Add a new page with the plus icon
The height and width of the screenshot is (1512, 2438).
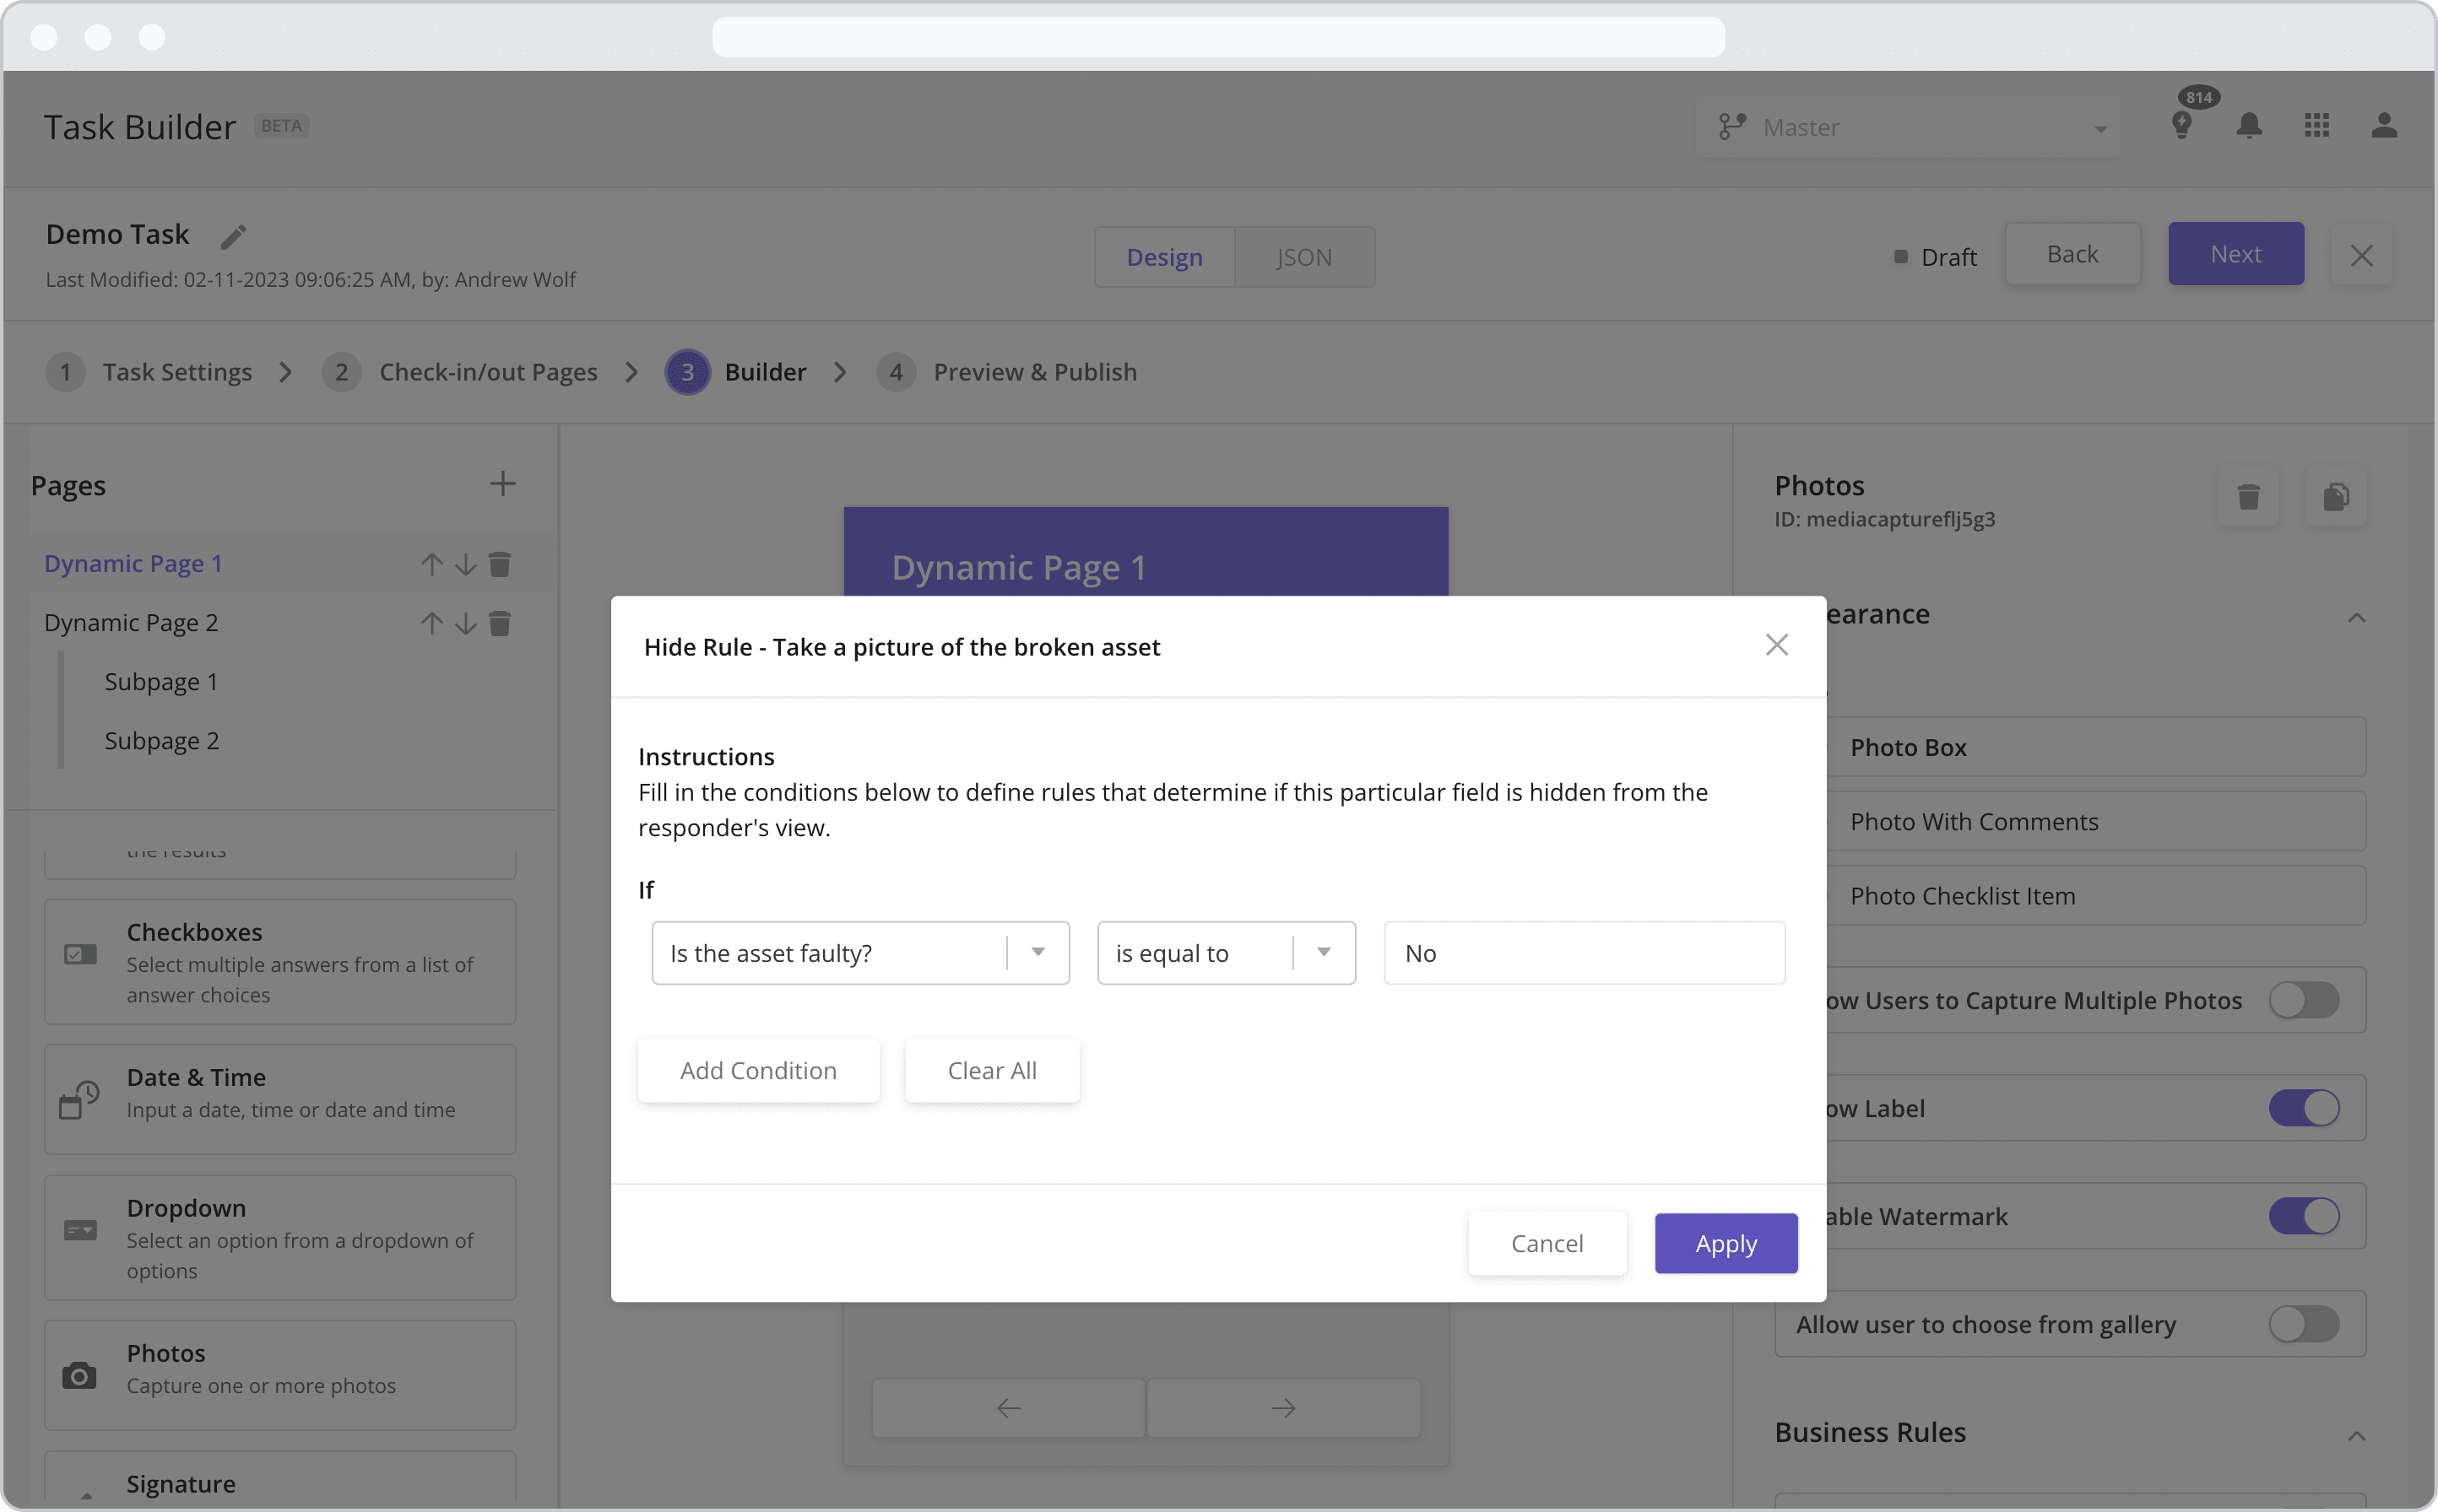[502, 484]
